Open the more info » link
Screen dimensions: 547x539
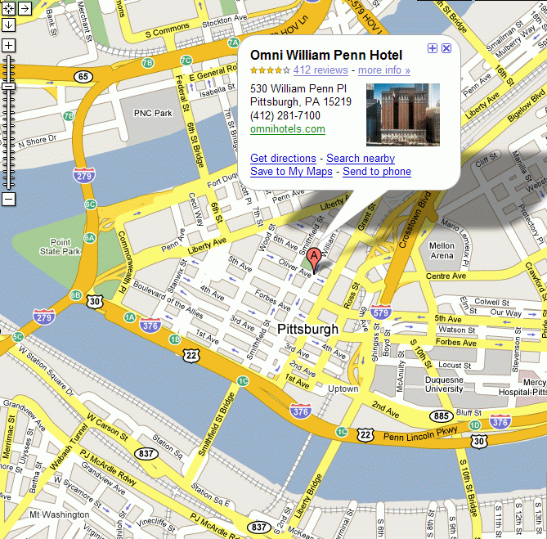click(x=384, y=70)
